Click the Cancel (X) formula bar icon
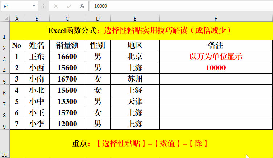This screenshot has height=158, width=273. [56, 6]
